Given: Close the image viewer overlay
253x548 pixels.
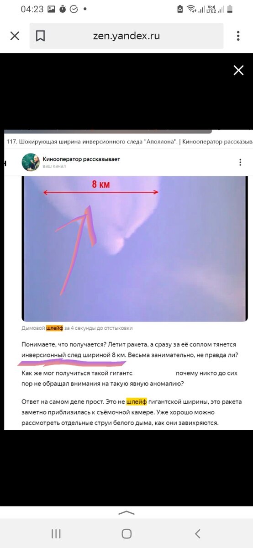Looking at the screenshot, I should point(238,70).
